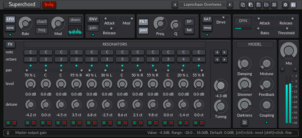302x138 pixels.
Task: Open model settings sliders icon under Darkness
Action: coord(245,122)
